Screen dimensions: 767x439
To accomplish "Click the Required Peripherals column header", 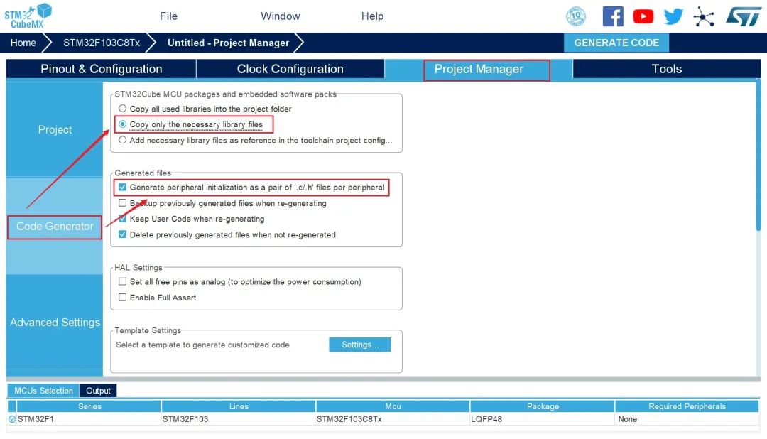I will tap(687, 406).
